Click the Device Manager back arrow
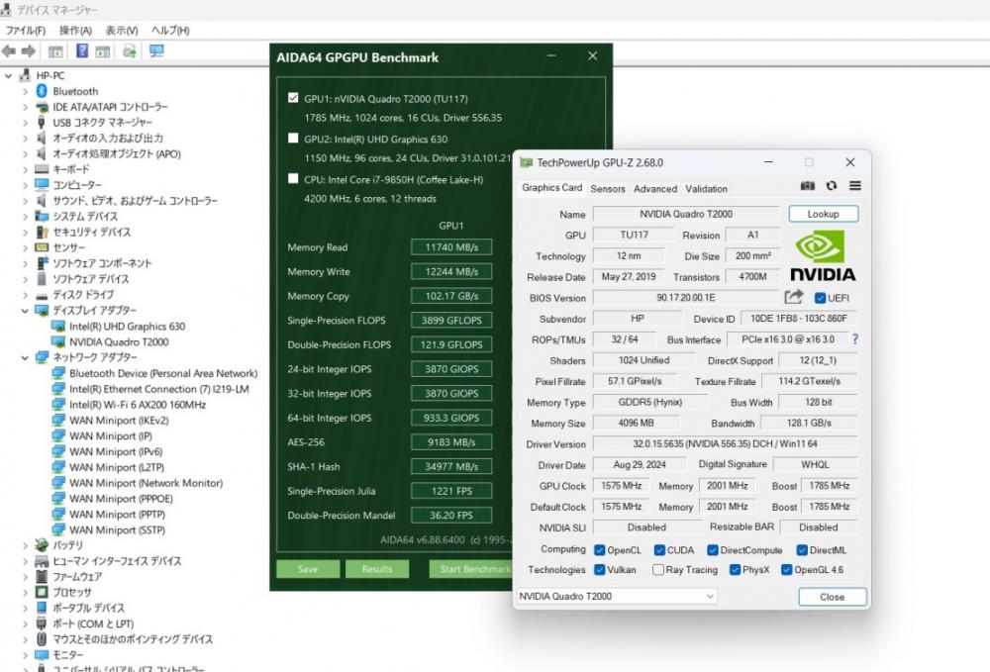 coord(9,51)
